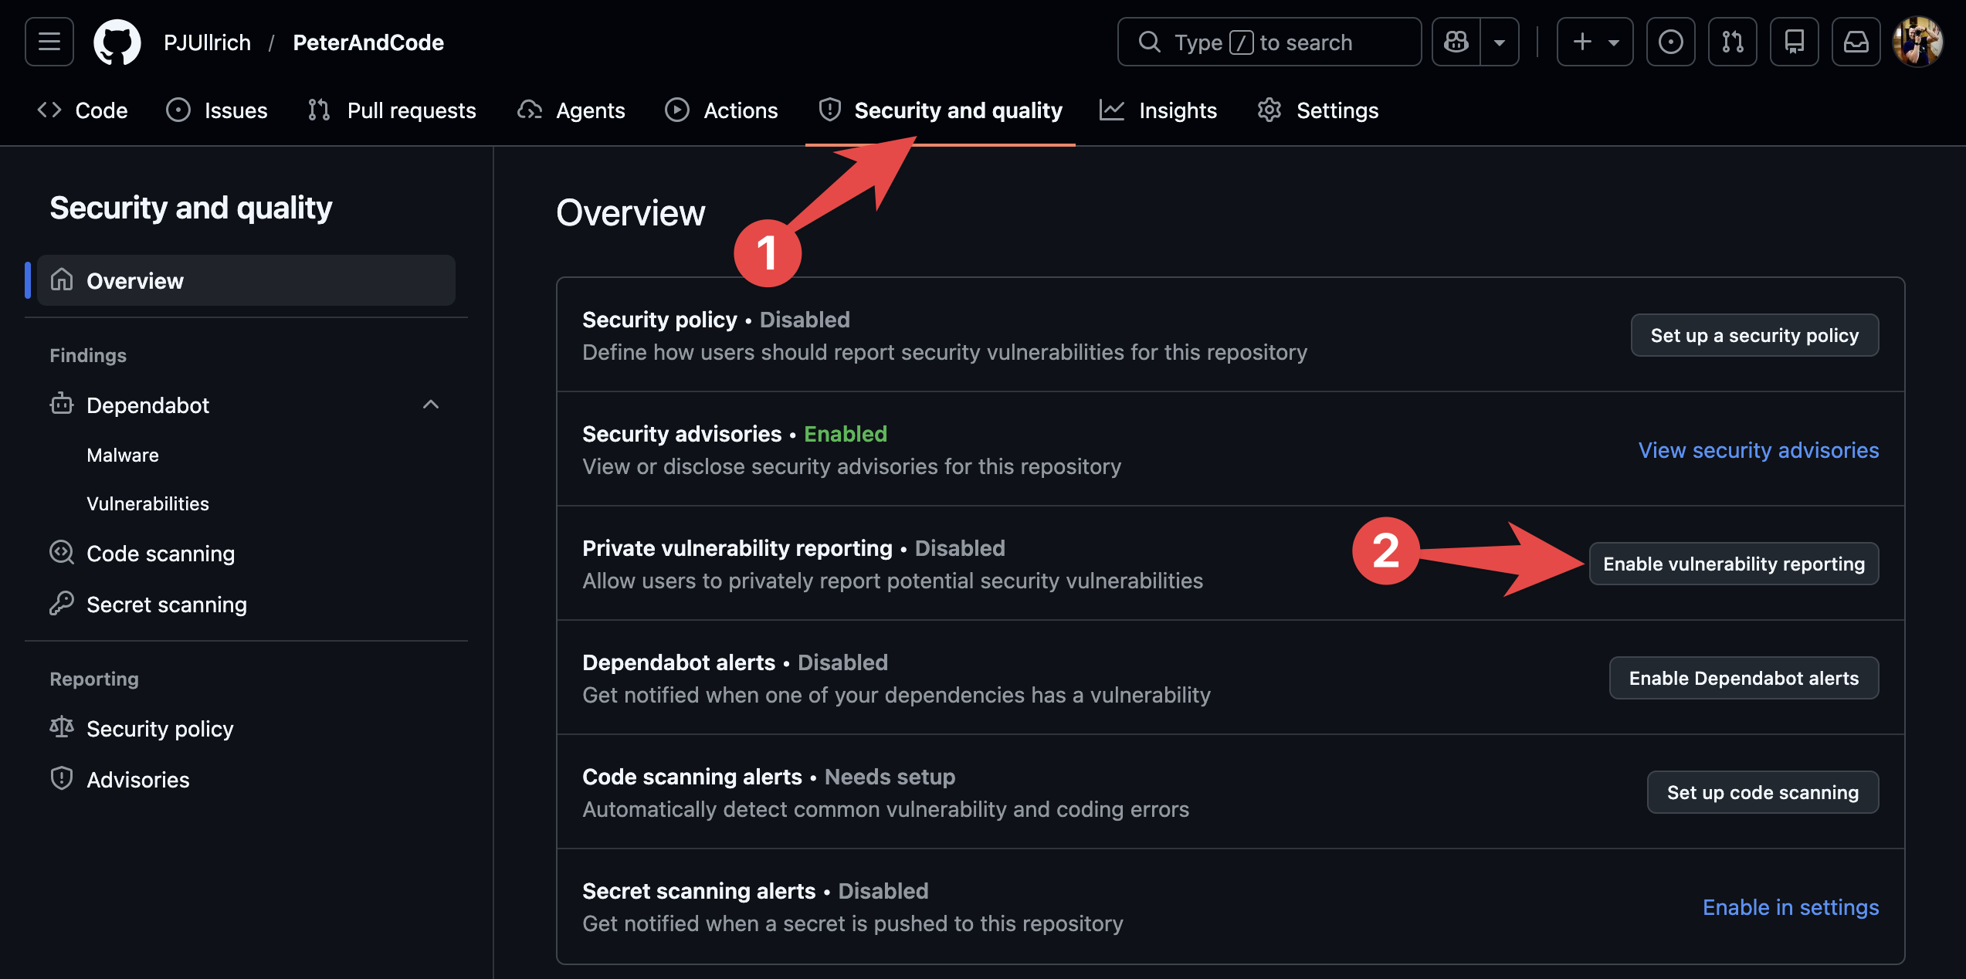Switch to the Insights tab
The image size is (1966, 979).
(1158, 110)
